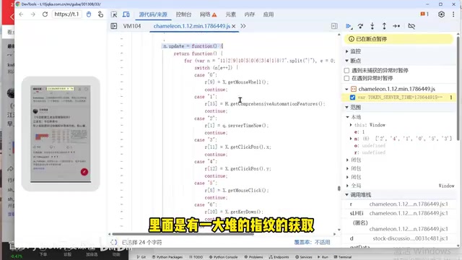The width and height of the screenshot is (462, 260).
Task: Step into the next function call
Action: tap(372, 26)
